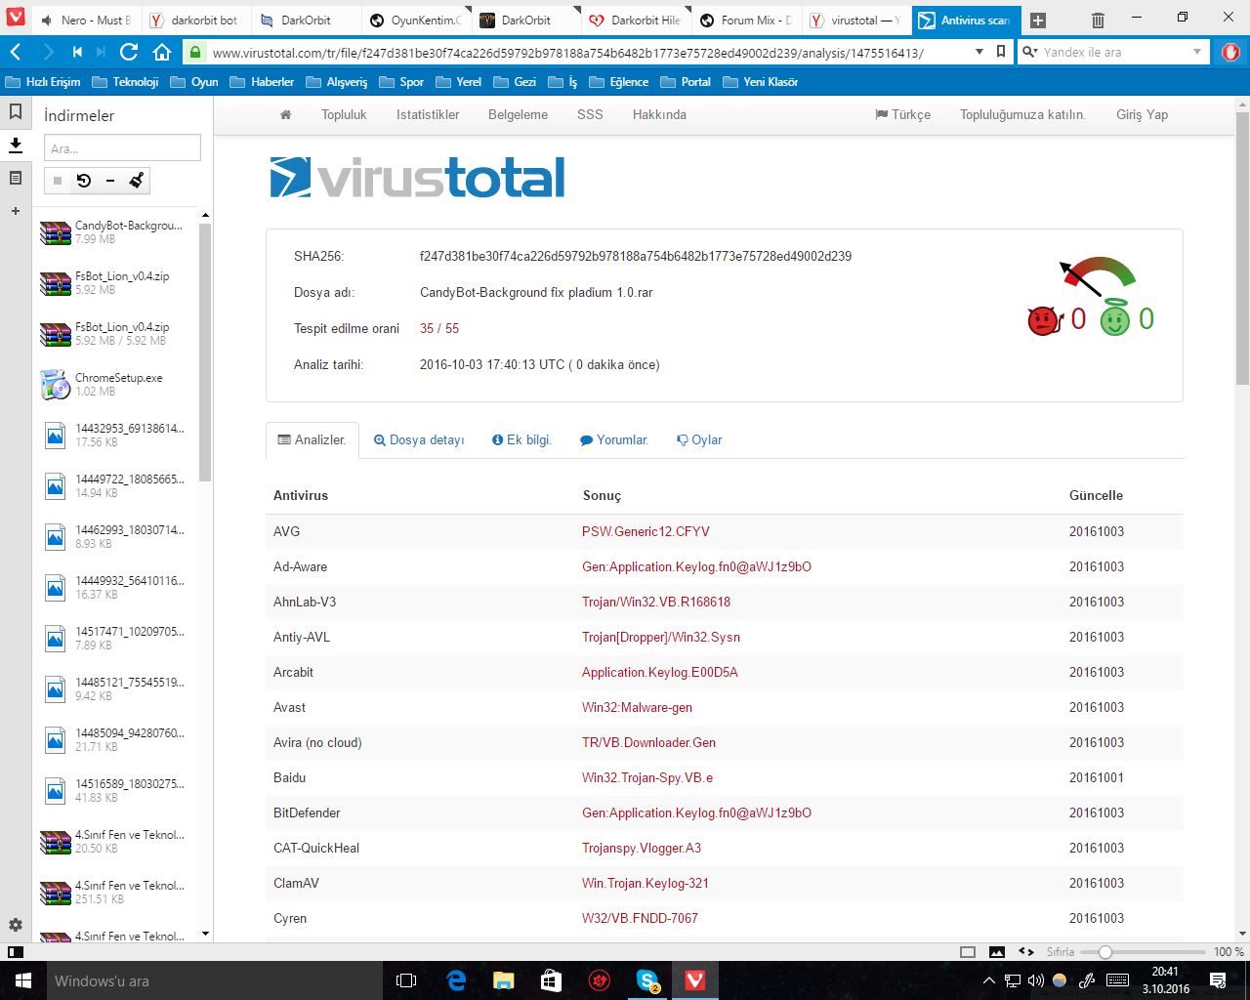Open the Hızlı Erişim bookmark folder
Screen dimensions: 1250x1000
pyautogui.click(x=43, y=82)
